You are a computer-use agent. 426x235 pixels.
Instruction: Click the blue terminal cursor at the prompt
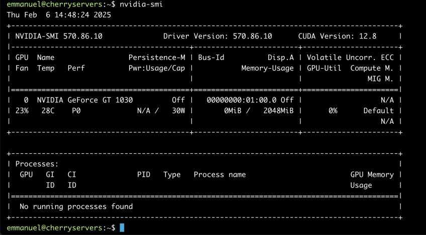pos(122,228)
